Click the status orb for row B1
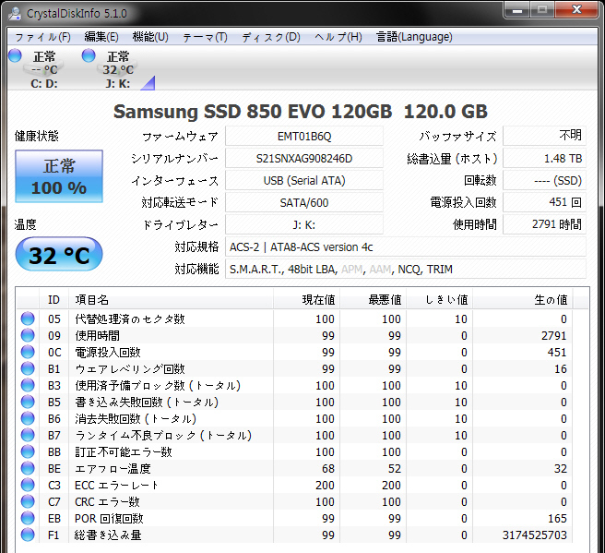605x553 pixels. pos(28,368)
